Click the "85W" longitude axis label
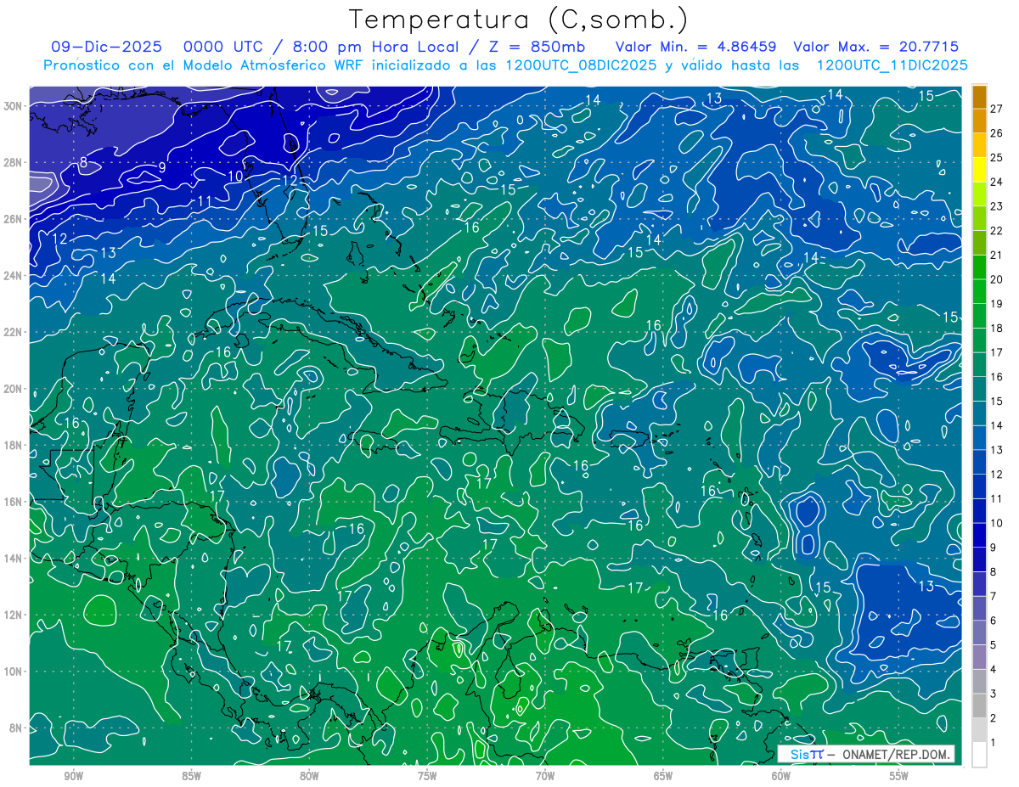The height and width of the screenshot is (787, 1019). tap(191, 776)
